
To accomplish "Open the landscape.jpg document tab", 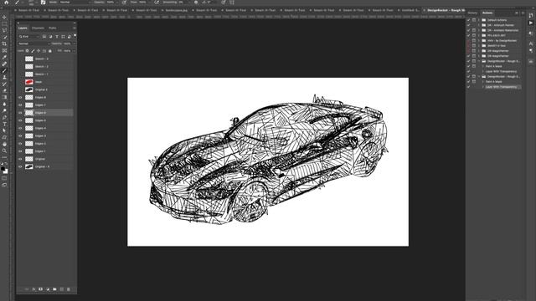I will point(177,10).
